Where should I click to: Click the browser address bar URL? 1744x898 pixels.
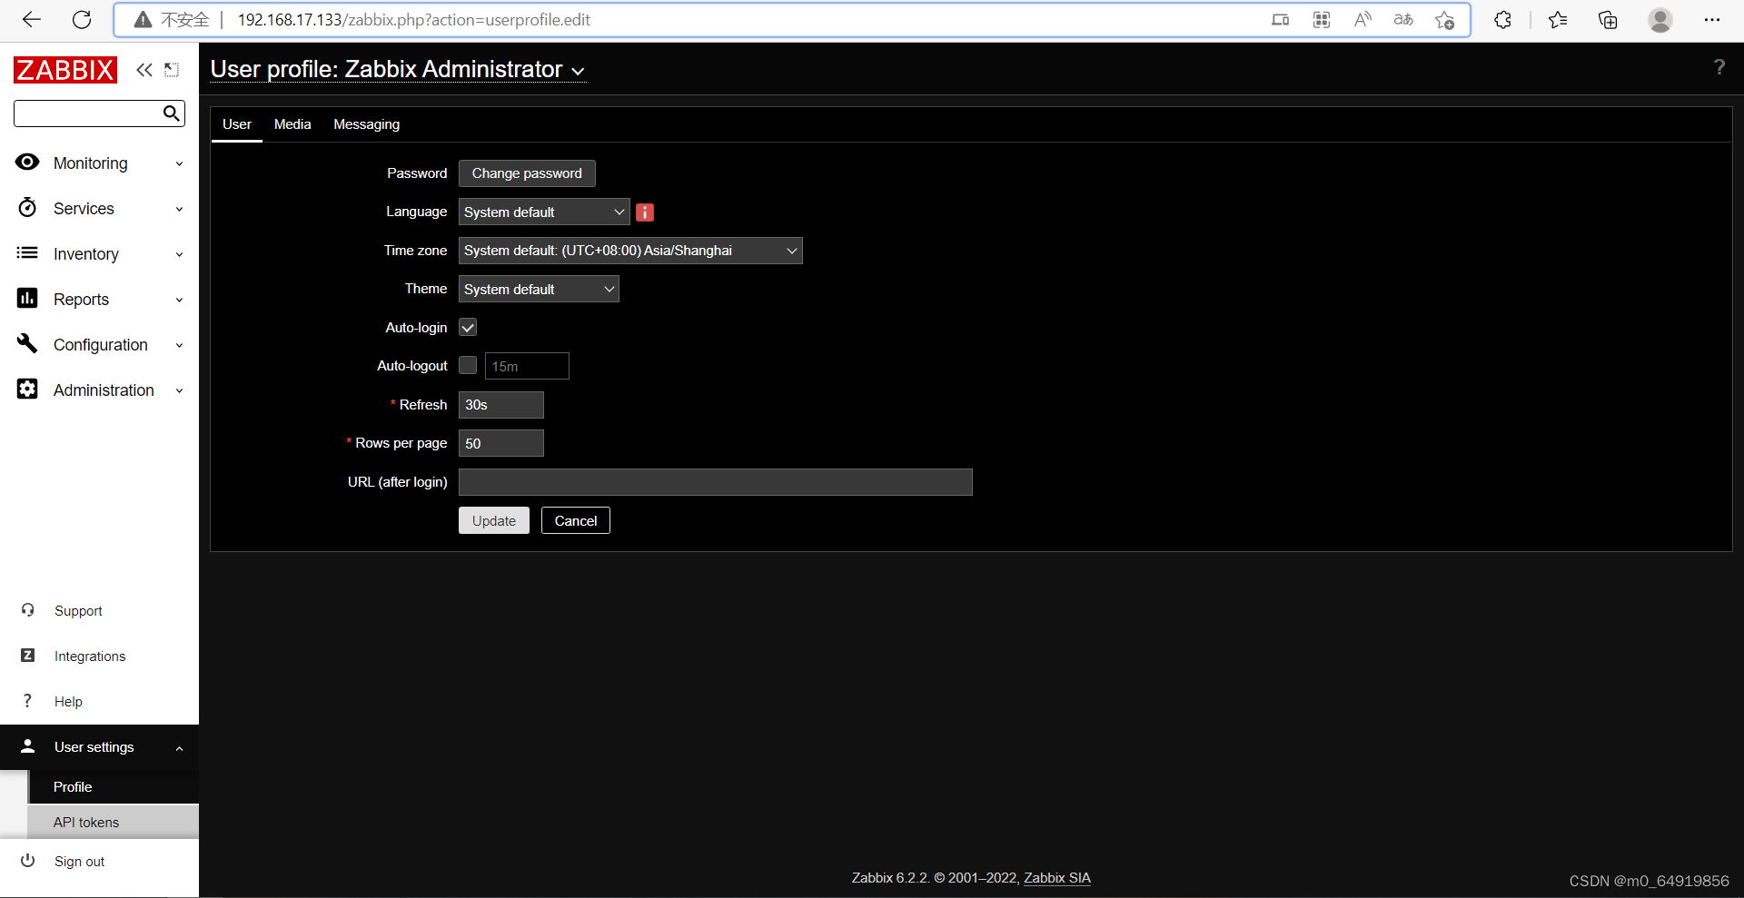413,20
